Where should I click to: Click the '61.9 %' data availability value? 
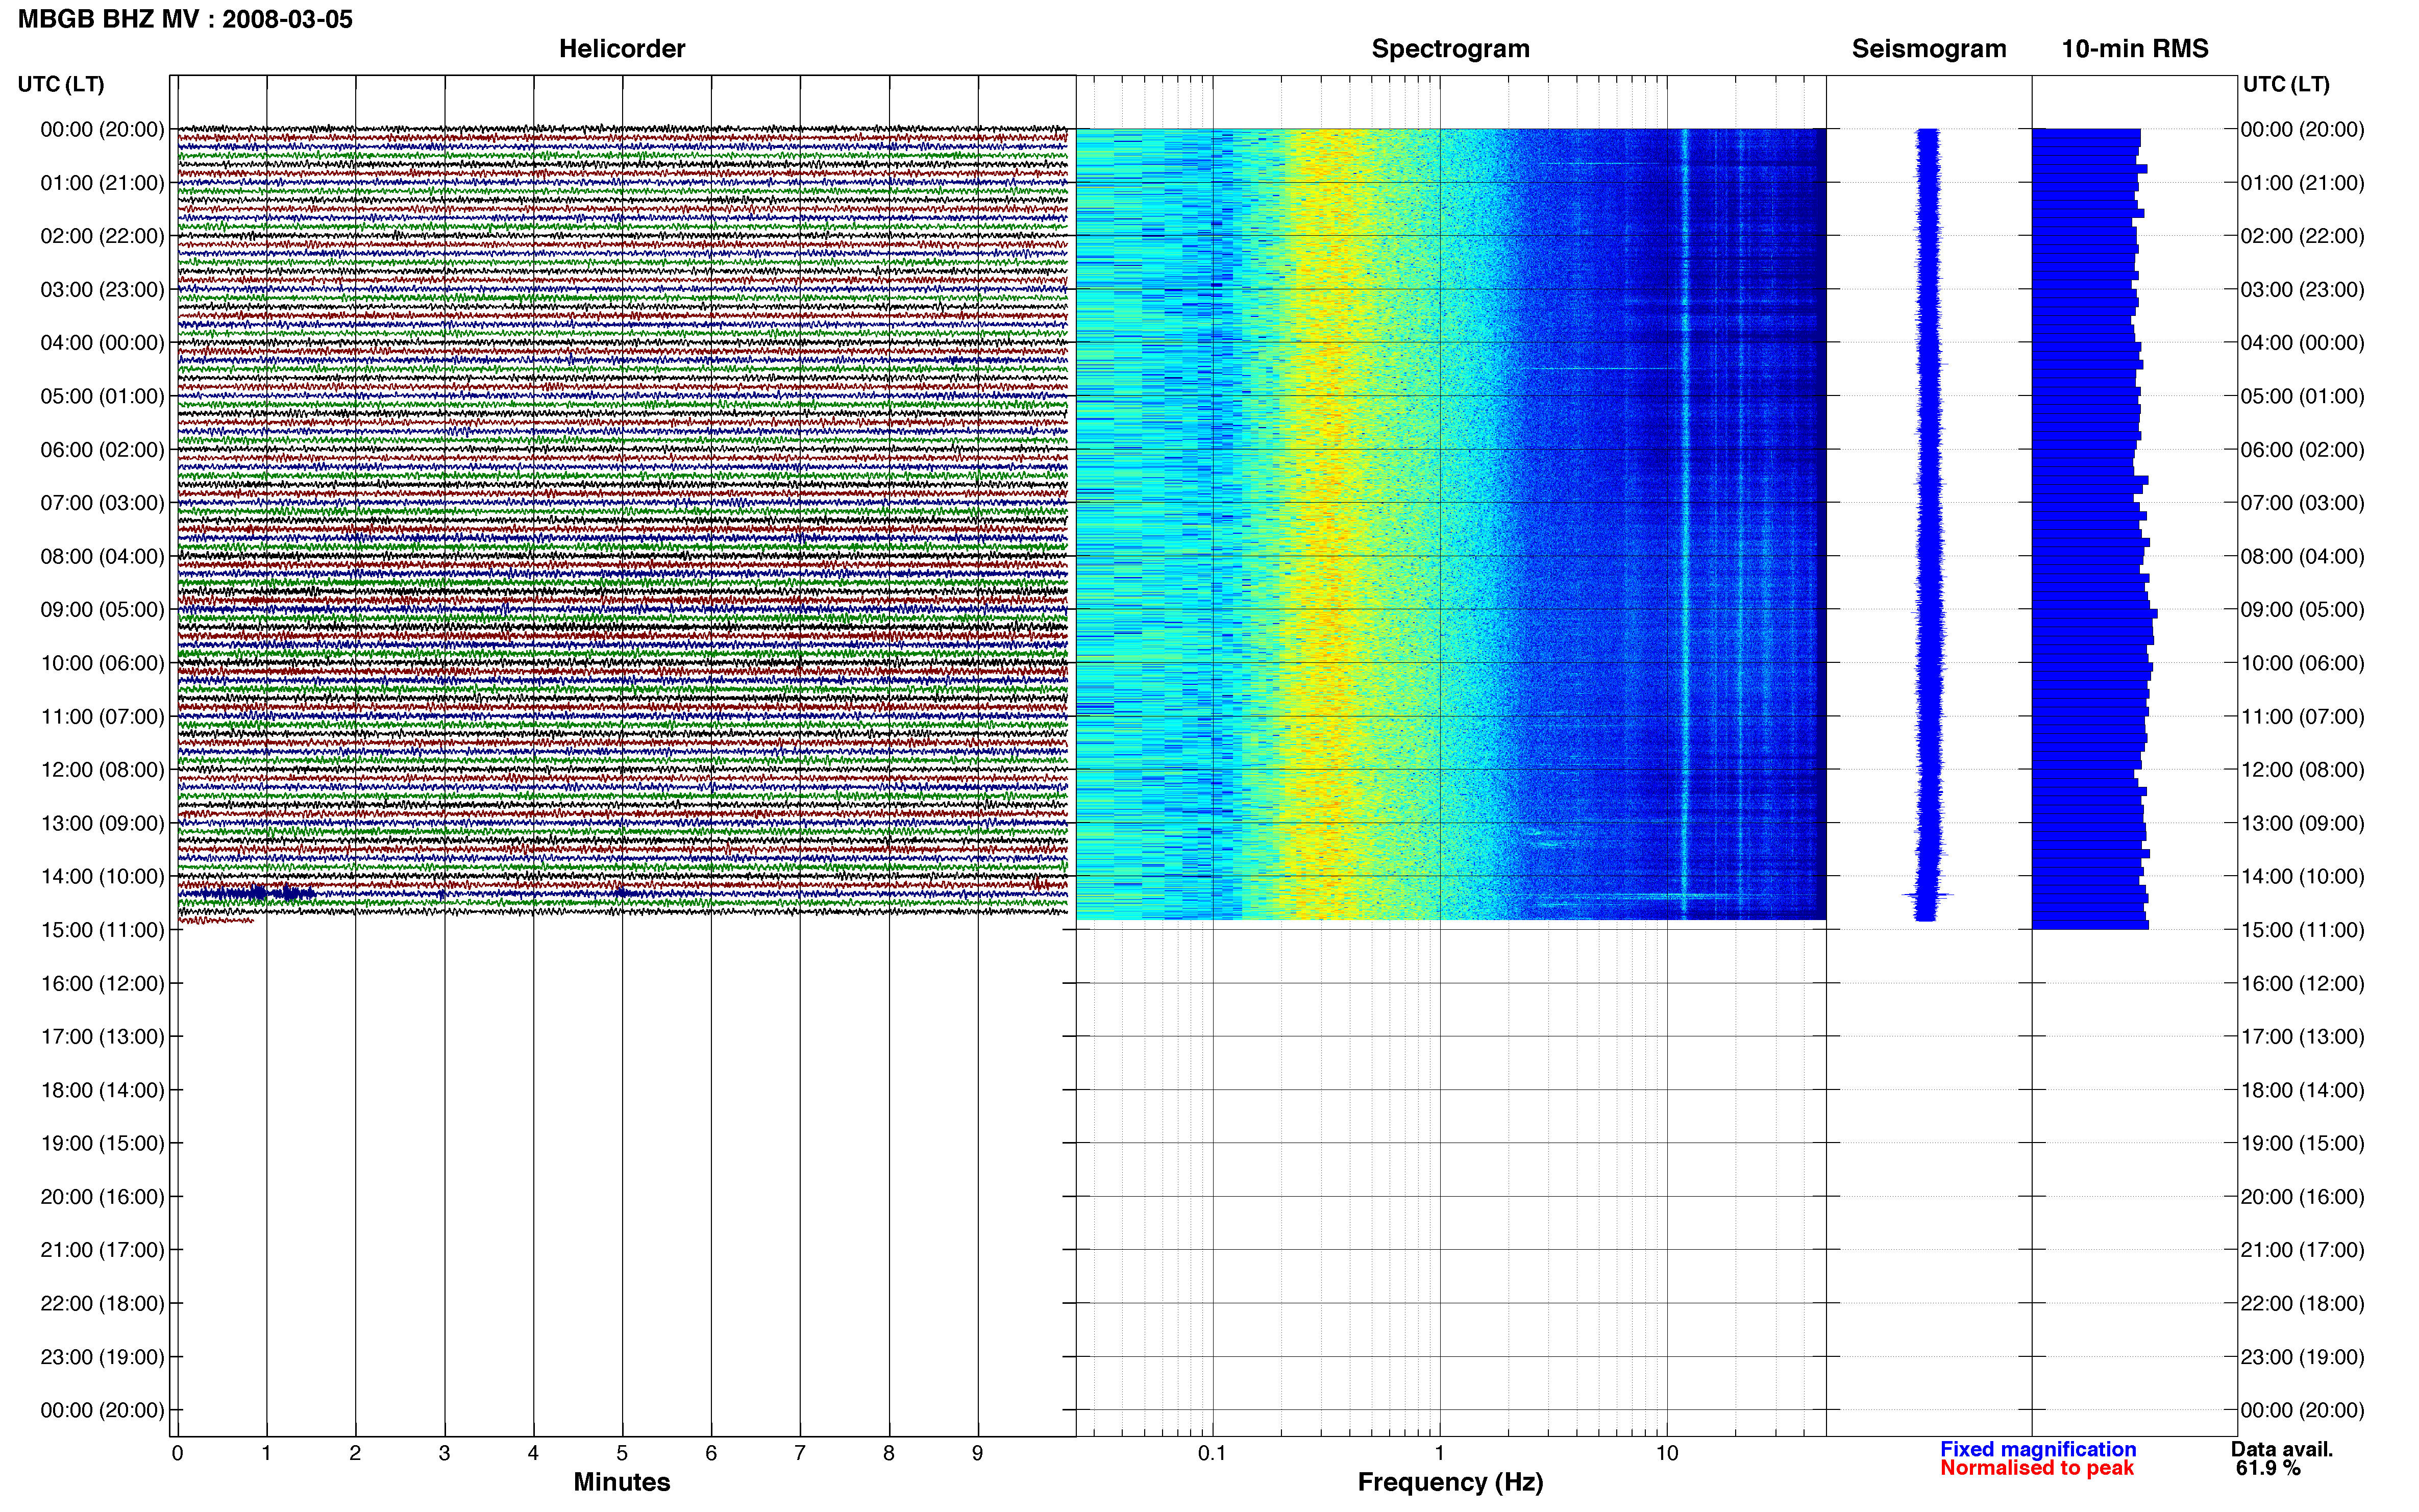(2268, 1468)
